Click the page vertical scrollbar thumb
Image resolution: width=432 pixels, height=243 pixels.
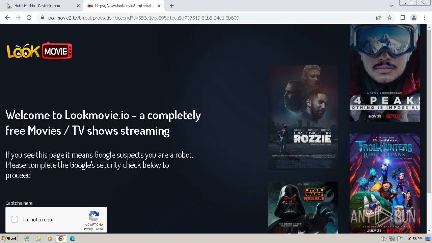pos(429,111)
